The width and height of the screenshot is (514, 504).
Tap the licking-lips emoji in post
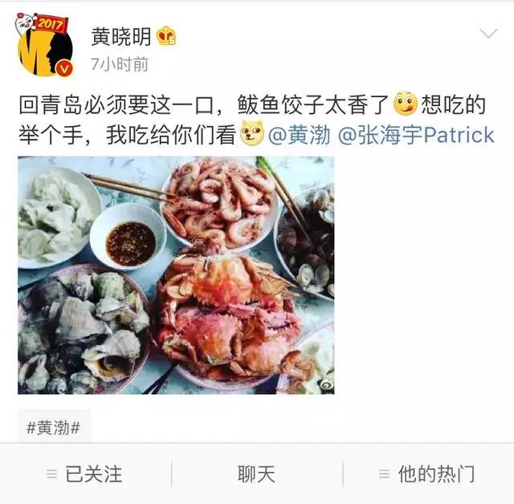coord(405,104)
